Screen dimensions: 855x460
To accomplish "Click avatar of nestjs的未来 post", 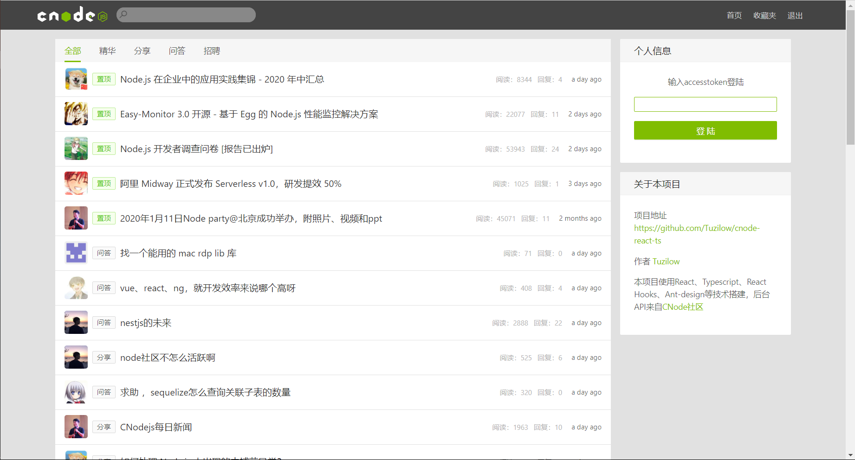I will tap(76, 322).
